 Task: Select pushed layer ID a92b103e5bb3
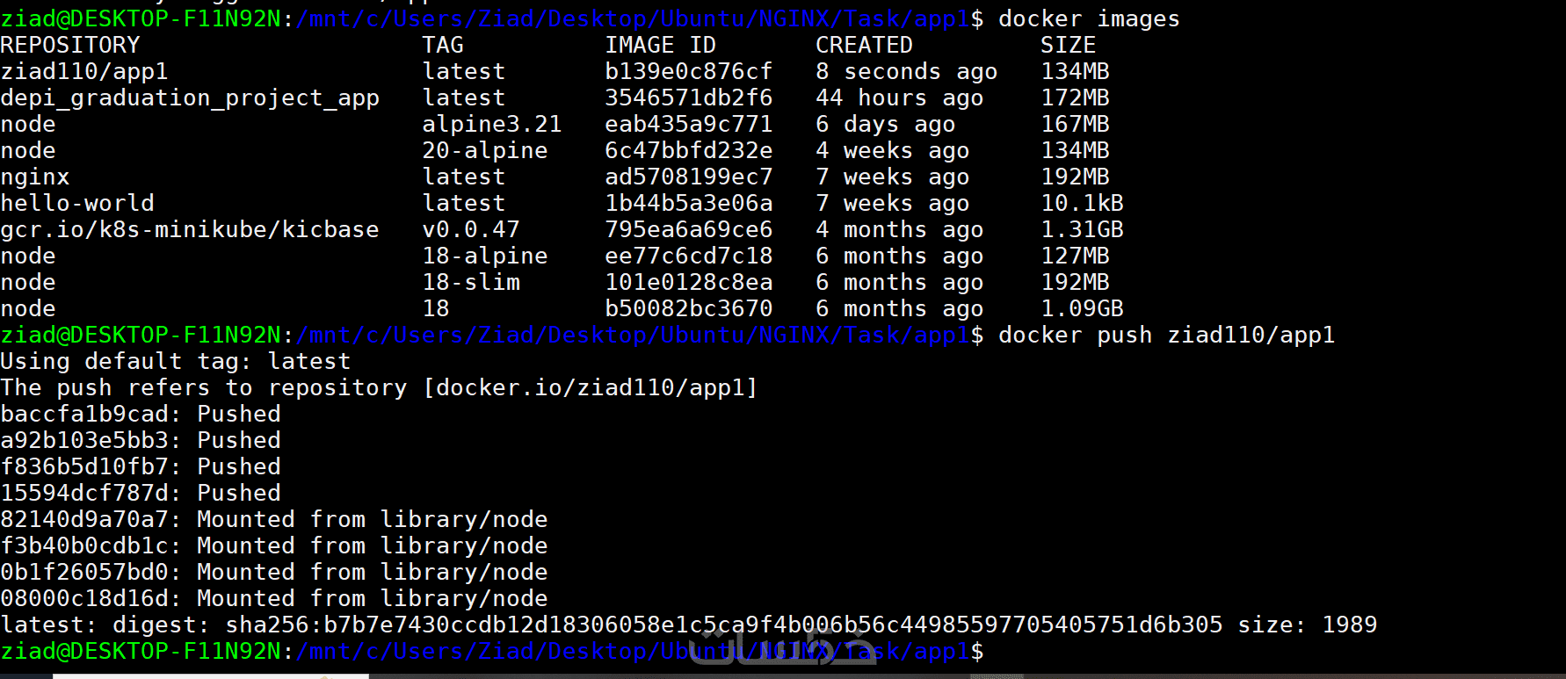pos(84,440)
